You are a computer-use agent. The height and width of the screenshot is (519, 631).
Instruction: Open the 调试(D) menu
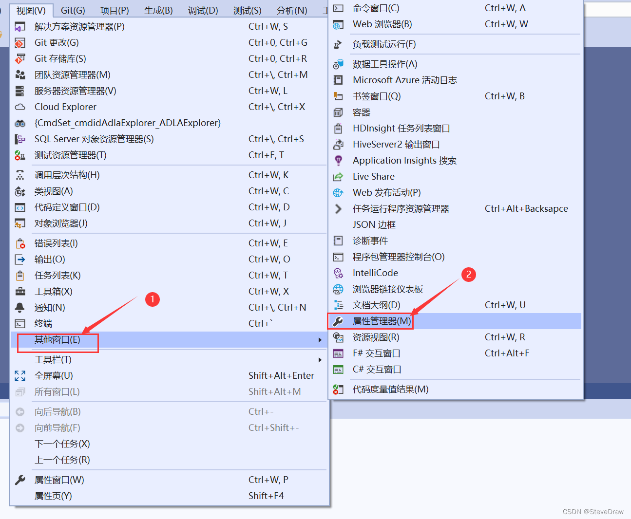(203, 10)
